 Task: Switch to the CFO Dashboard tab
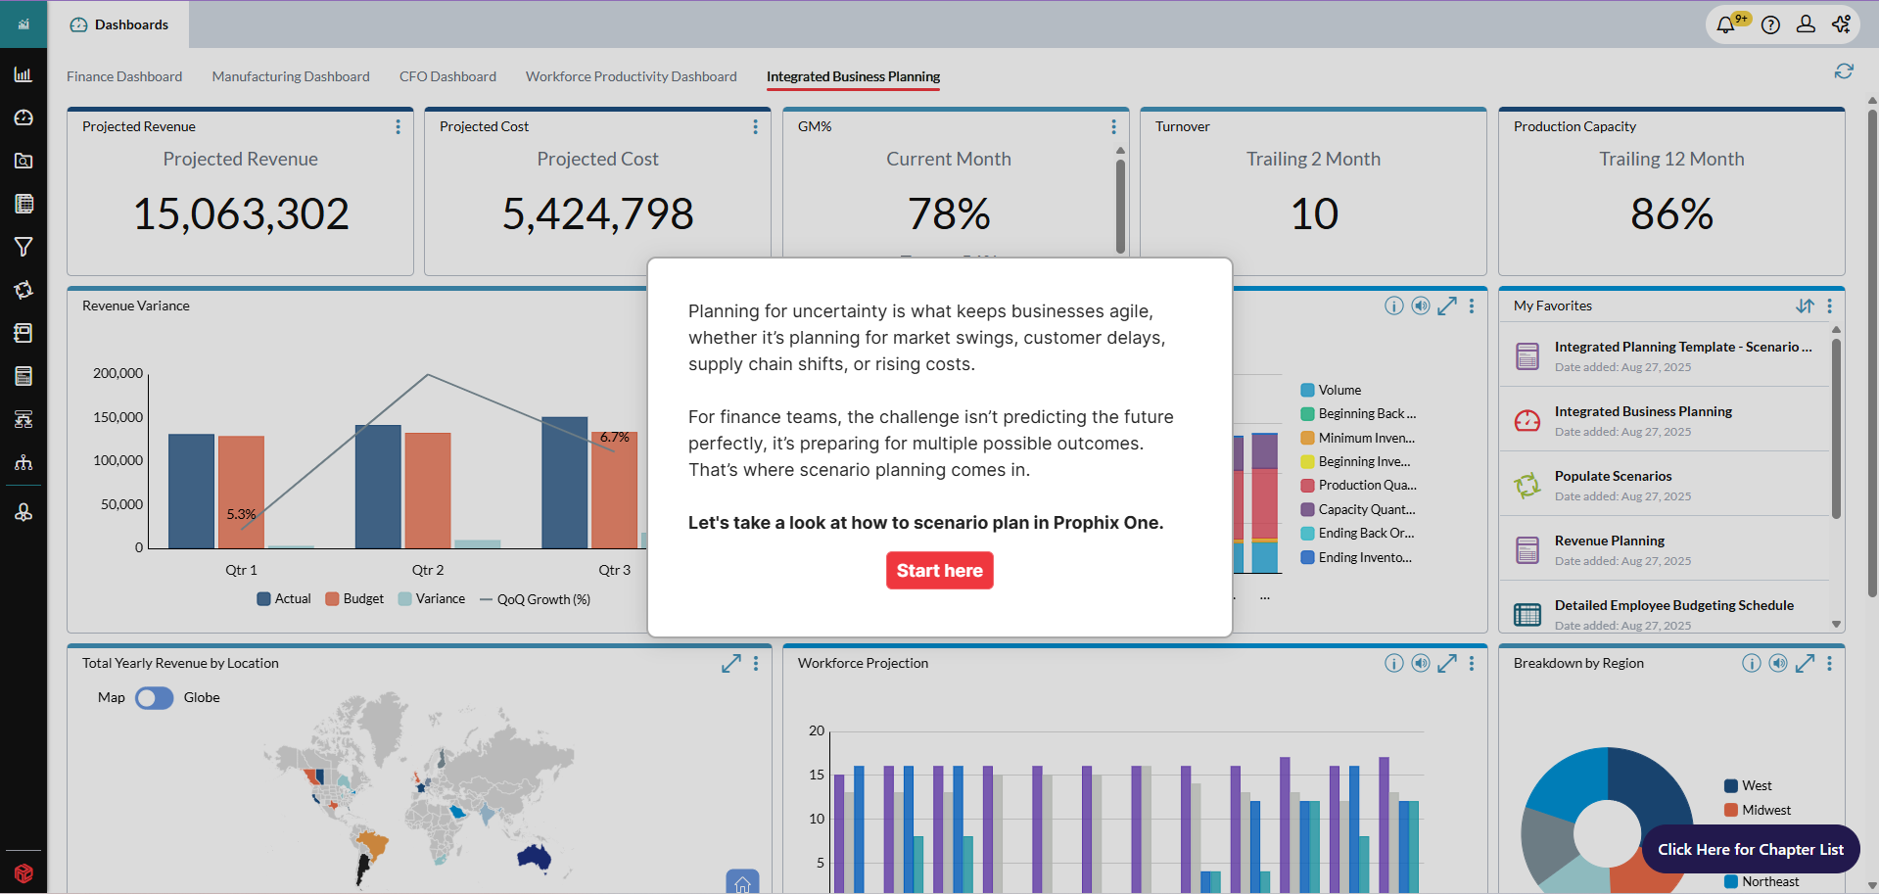[x=447, y=76]
